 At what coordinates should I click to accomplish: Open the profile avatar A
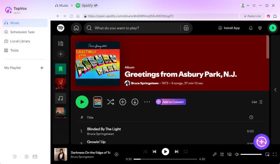273,28
